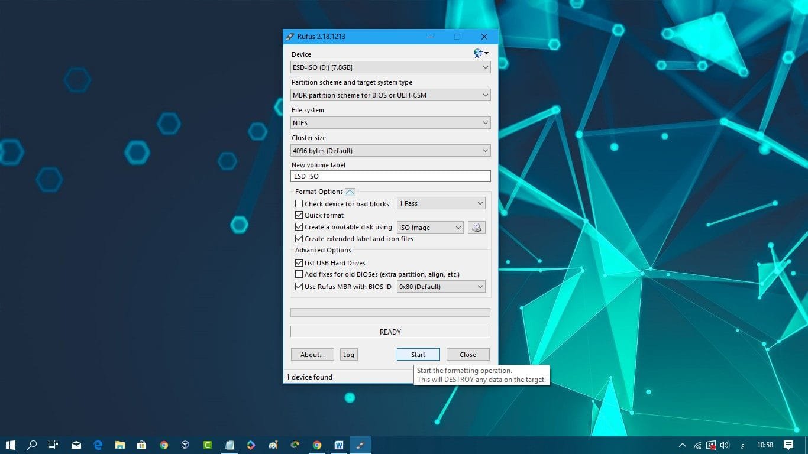The height and width of the screenshot is (454, 808).
Task: Open Microsoft Word from the taskbar
Action: [x=338, y=445]
